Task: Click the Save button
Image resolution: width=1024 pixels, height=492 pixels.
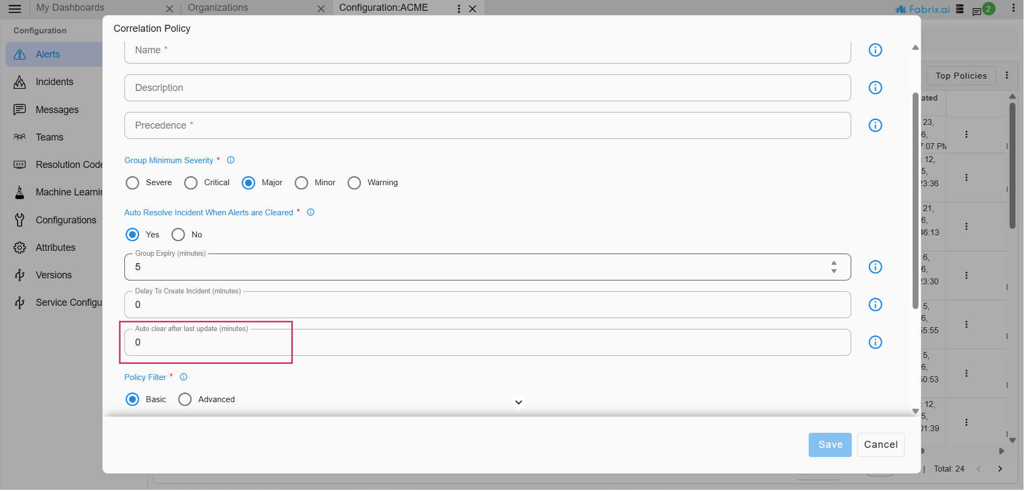Action: [830, 445]
